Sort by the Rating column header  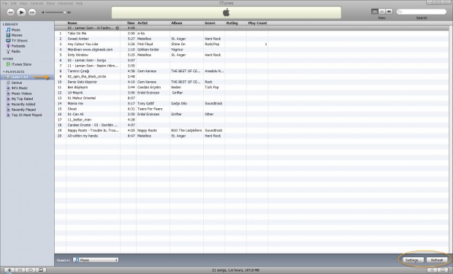pyautogui.click(x=236, y=23)
